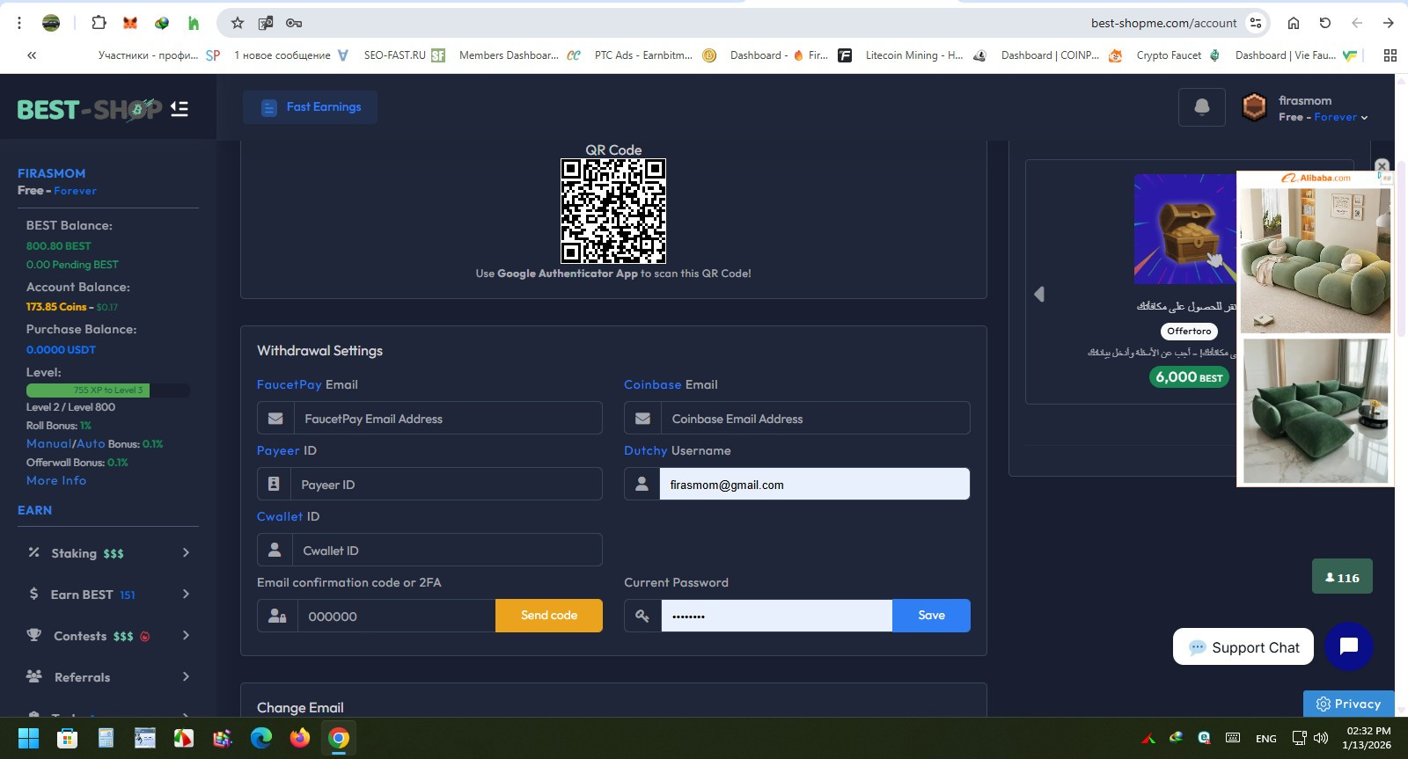Screen dimensions: 1408x759
Task: Click the Cwallet ID input field
Action: [447, 551]
